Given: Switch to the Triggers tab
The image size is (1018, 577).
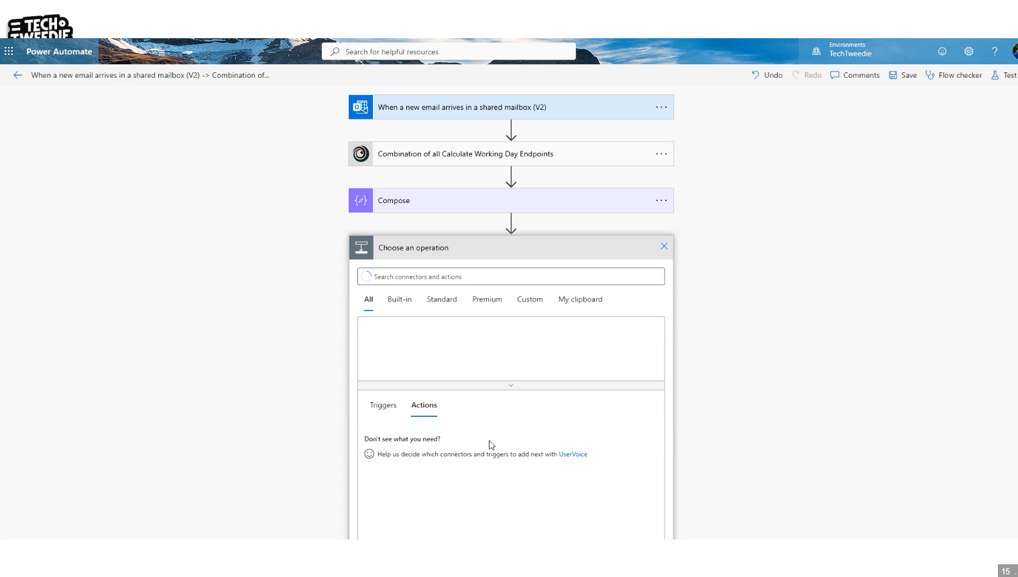Looking at the screenshot, I should coord(383,405).
